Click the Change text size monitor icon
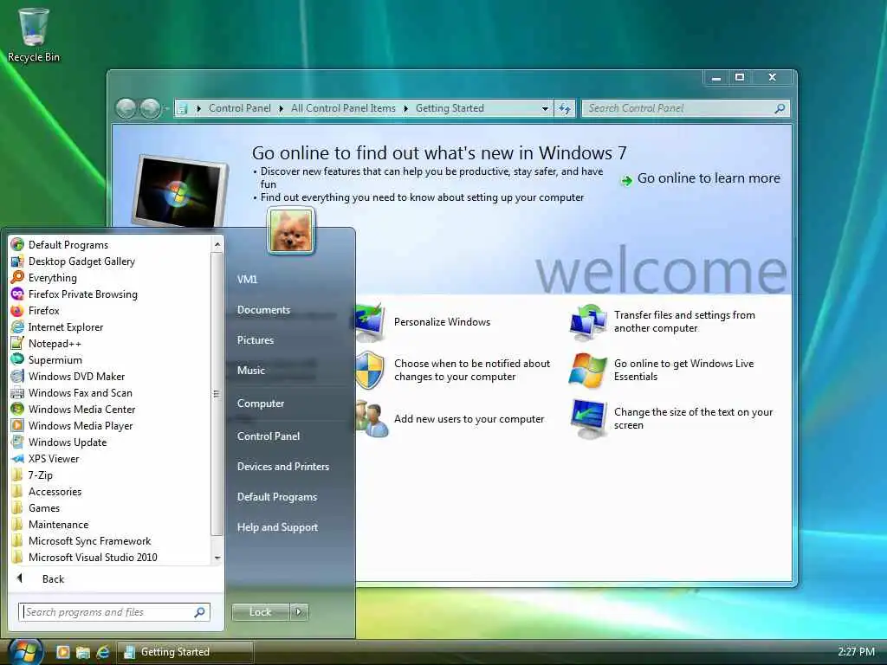 [x=588, y=418]
